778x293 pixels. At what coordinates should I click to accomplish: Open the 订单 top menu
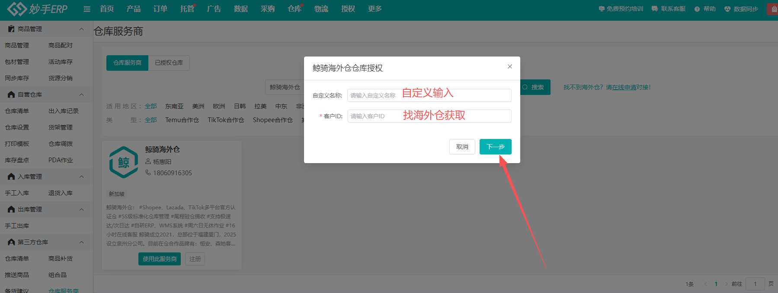(160, 9)
